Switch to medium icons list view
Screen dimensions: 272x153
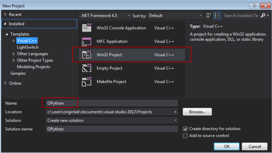pyautogui.click(x=217, y=16)
